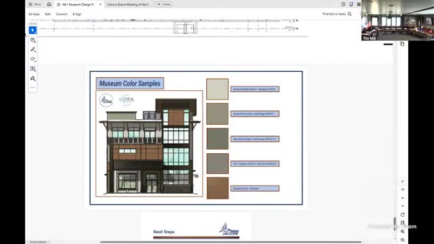The height and width of the screenshot is (244, 434).
Task: Close the Museum Design tab
Action: [100, 5]
